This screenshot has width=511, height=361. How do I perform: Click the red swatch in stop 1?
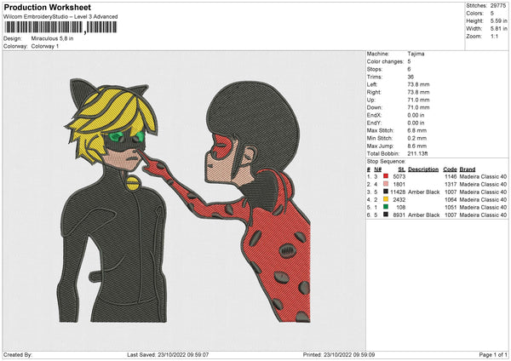pyautogui.click(x=386, y=176)
